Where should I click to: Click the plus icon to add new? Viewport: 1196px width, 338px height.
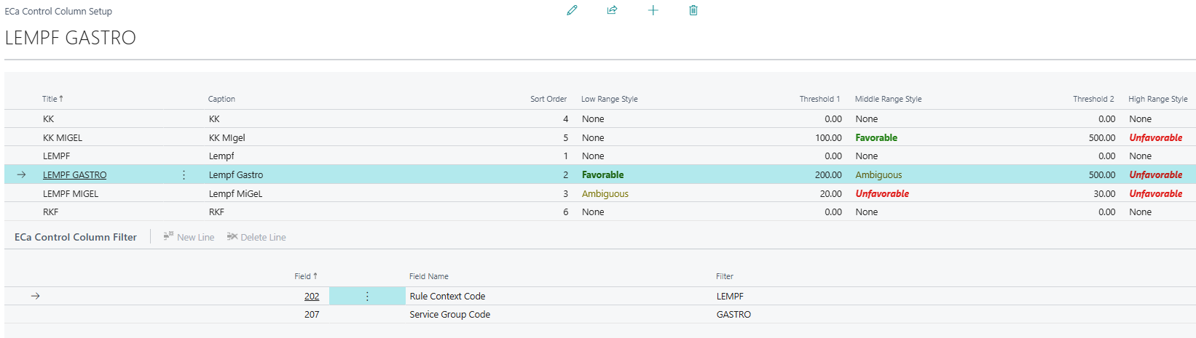pos(653,10)
